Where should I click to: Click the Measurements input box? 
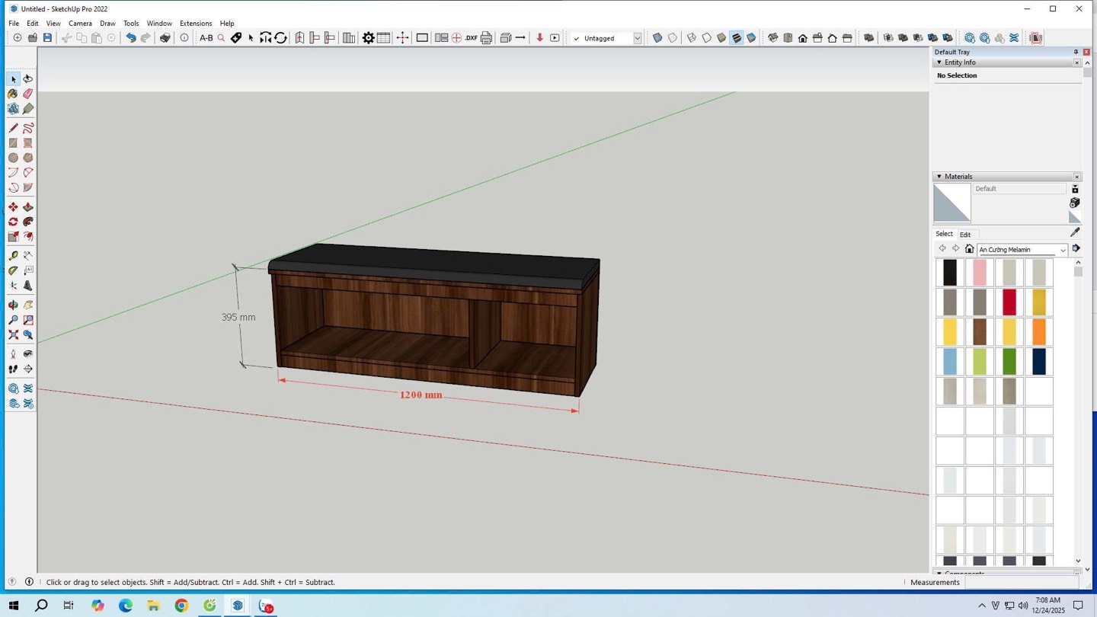click(1022, 583)
